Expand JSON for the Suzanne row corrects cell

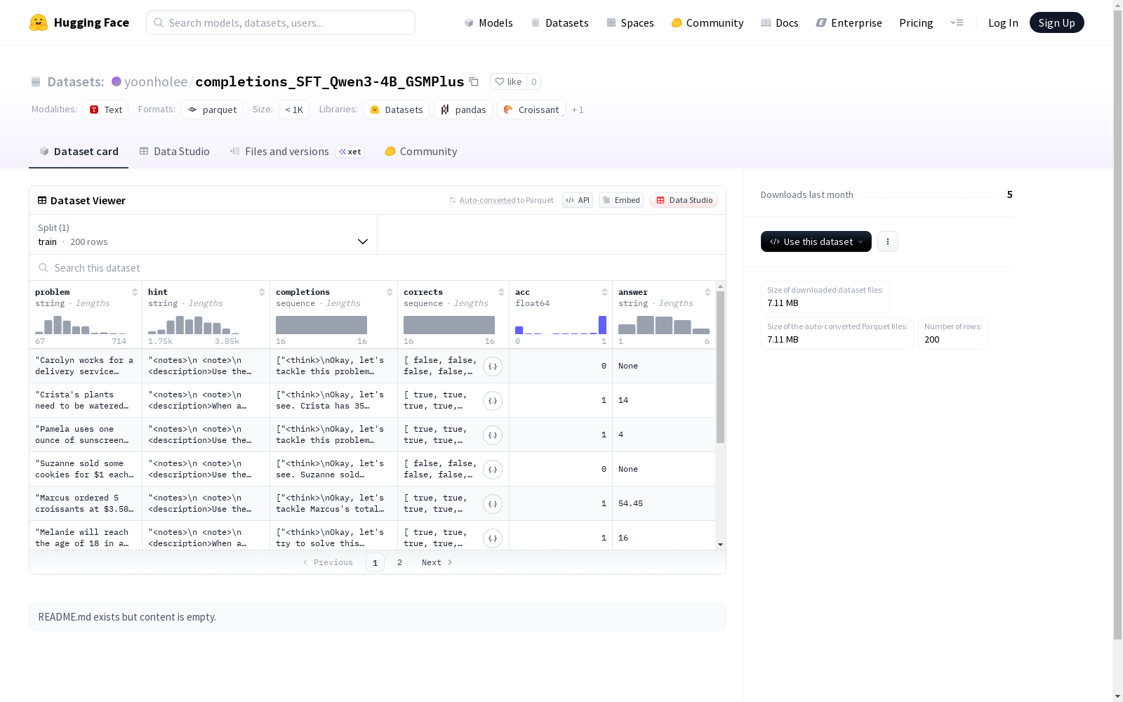tap(493, 470)
